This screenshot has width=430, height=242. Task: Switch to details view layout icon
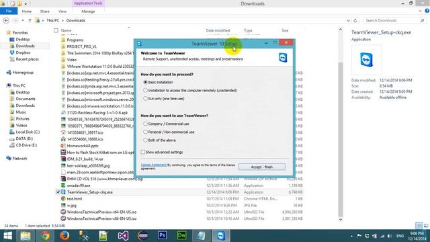point(419,226)
